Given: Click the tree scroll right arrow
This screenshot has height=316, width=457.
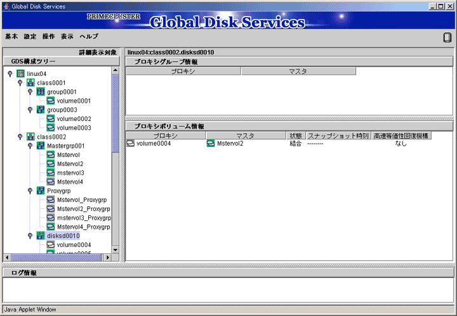Looking at the screenshot, I should 108,257.
